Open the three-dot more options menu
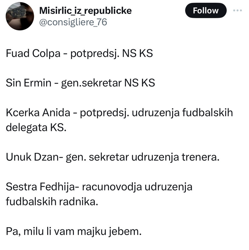This screenshot has width=249, height=250. point(237,11)
